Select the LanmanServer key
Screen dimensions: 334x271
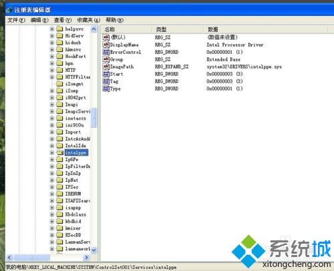77,242
